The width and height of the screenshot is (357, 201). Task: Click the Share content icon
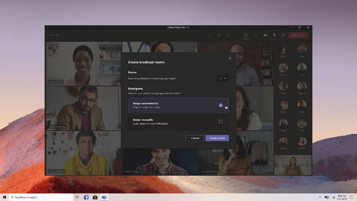283,35
